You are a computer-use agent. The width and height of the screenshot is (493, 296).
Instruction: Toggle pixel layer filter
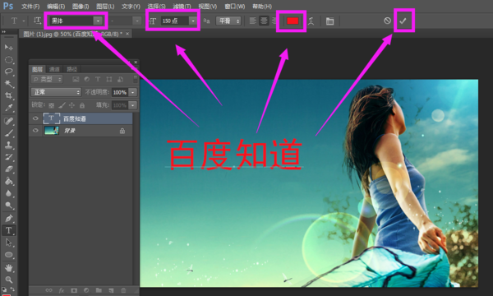click(76, 79)
